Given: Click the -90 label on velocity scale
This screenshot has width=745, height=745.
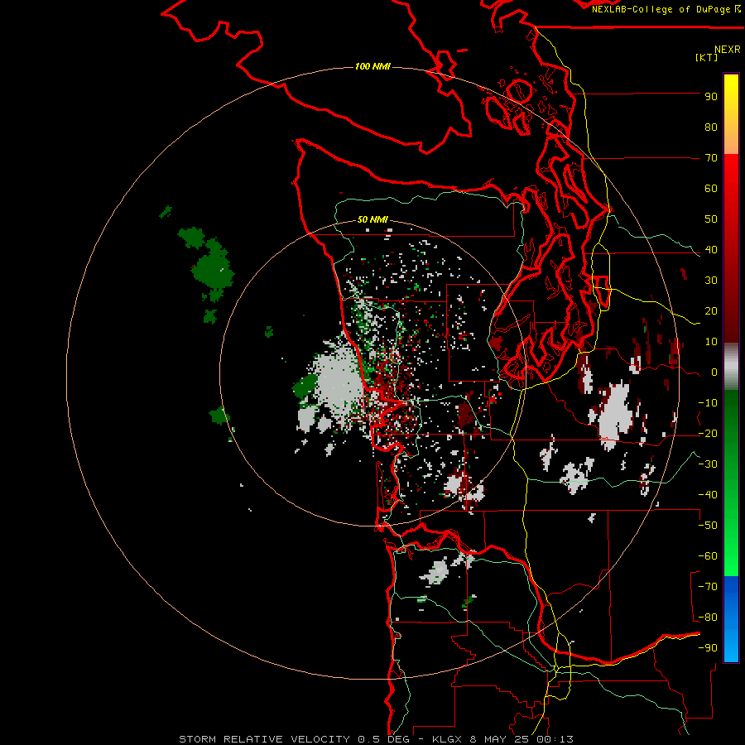Looking at the screenshot, I should pos(708,648).
